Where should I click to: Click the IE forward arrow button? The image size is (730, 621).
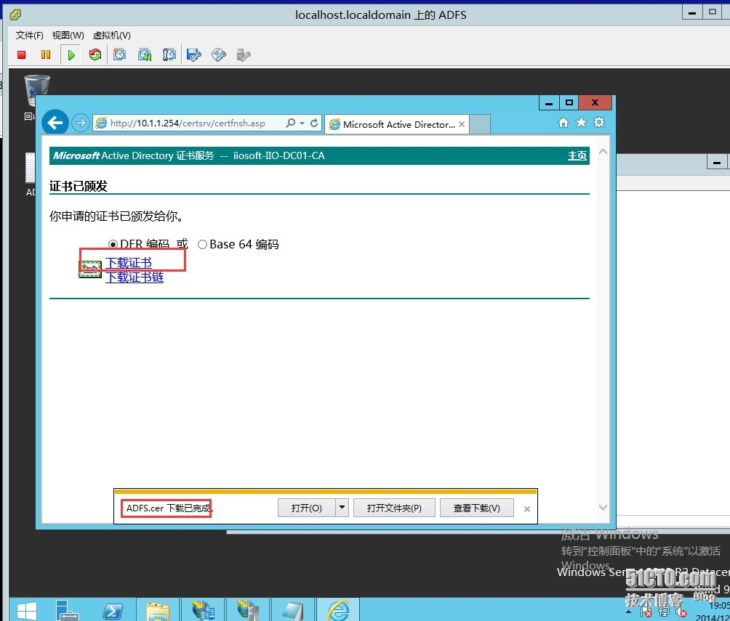coord(81,123)
